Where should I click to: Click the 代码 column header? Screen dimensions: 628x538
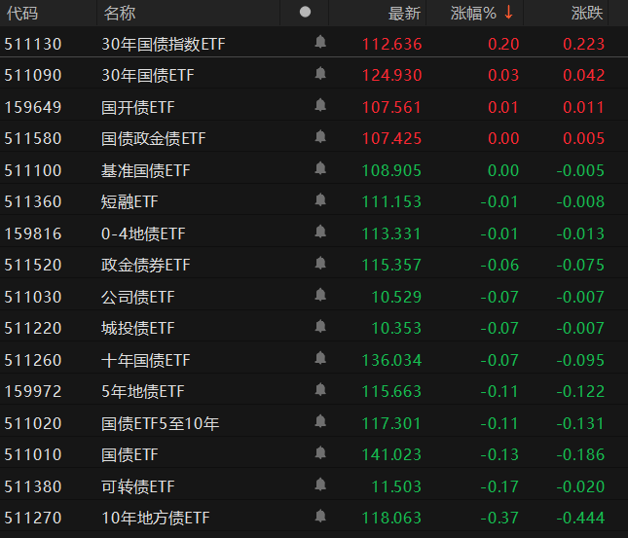pos(21,13)
